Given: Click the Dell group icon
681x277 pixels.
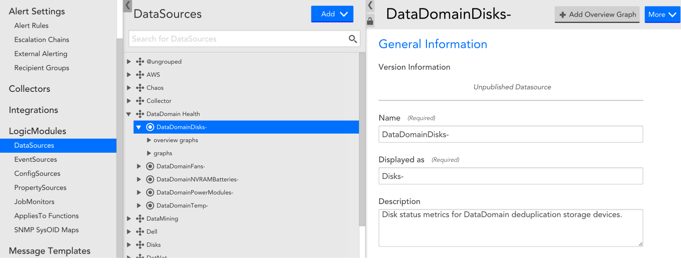Looking at the screenshot, I should pos(140,231).
